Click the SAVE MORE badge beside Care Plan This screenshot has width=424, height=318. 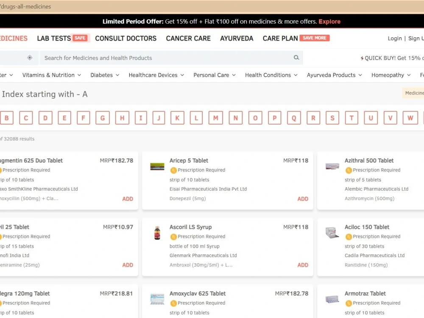click(315, 38)
